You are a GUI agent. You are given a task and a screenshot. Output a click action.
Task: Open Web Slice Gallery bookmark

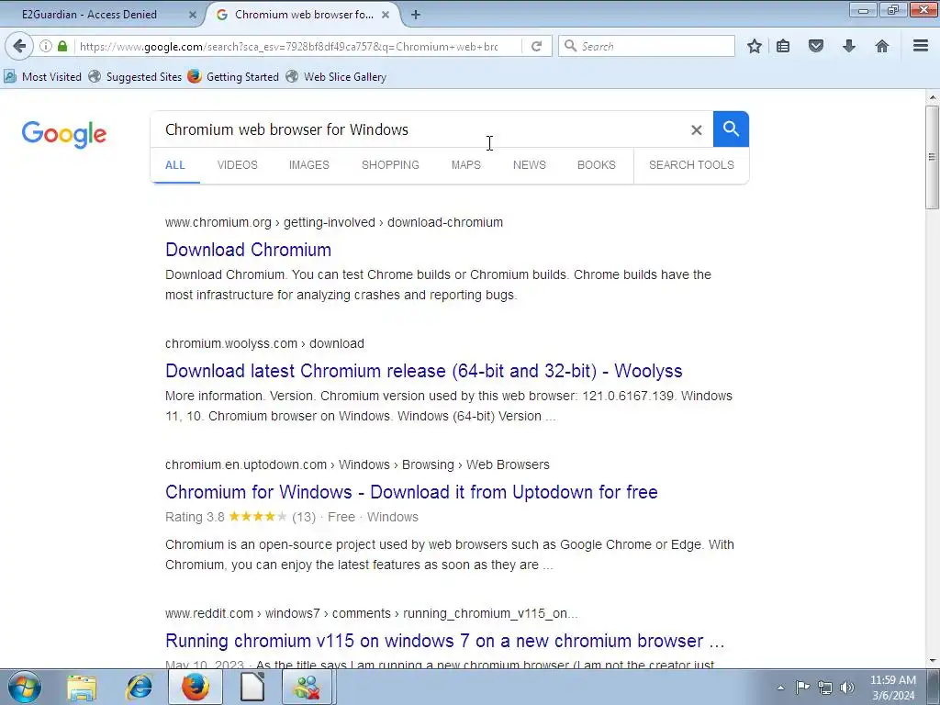pyautogui.click(x=336, y=77)
